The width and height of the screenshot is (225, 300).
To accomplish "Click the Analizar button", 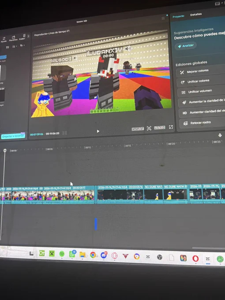I will click(x=186, y=46).
